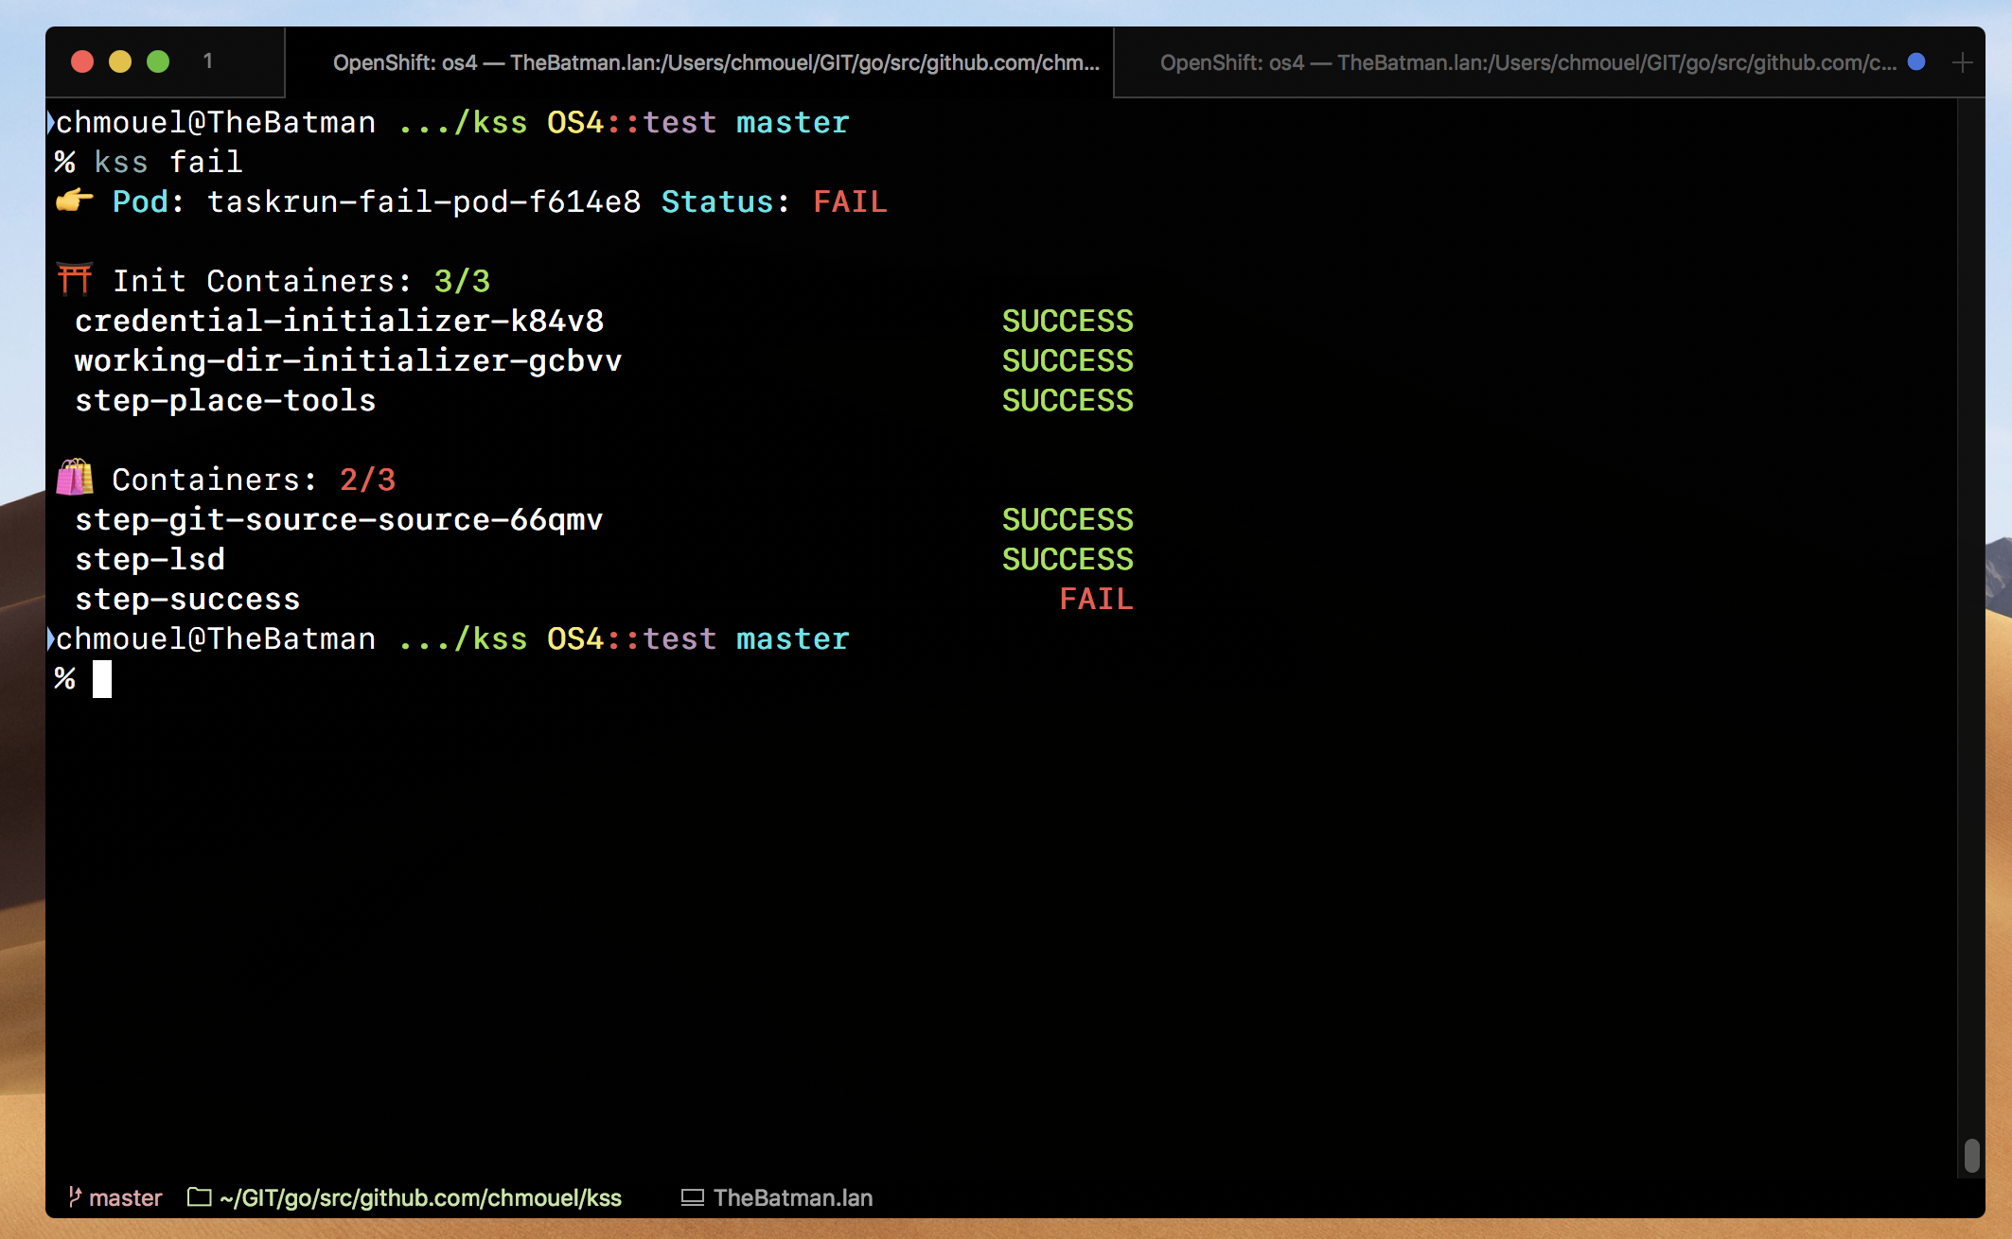Switch to the second OpenShift os4 tab
The height and width of the screenshot is (1239, 2012).
click(x=1527, y=62)
